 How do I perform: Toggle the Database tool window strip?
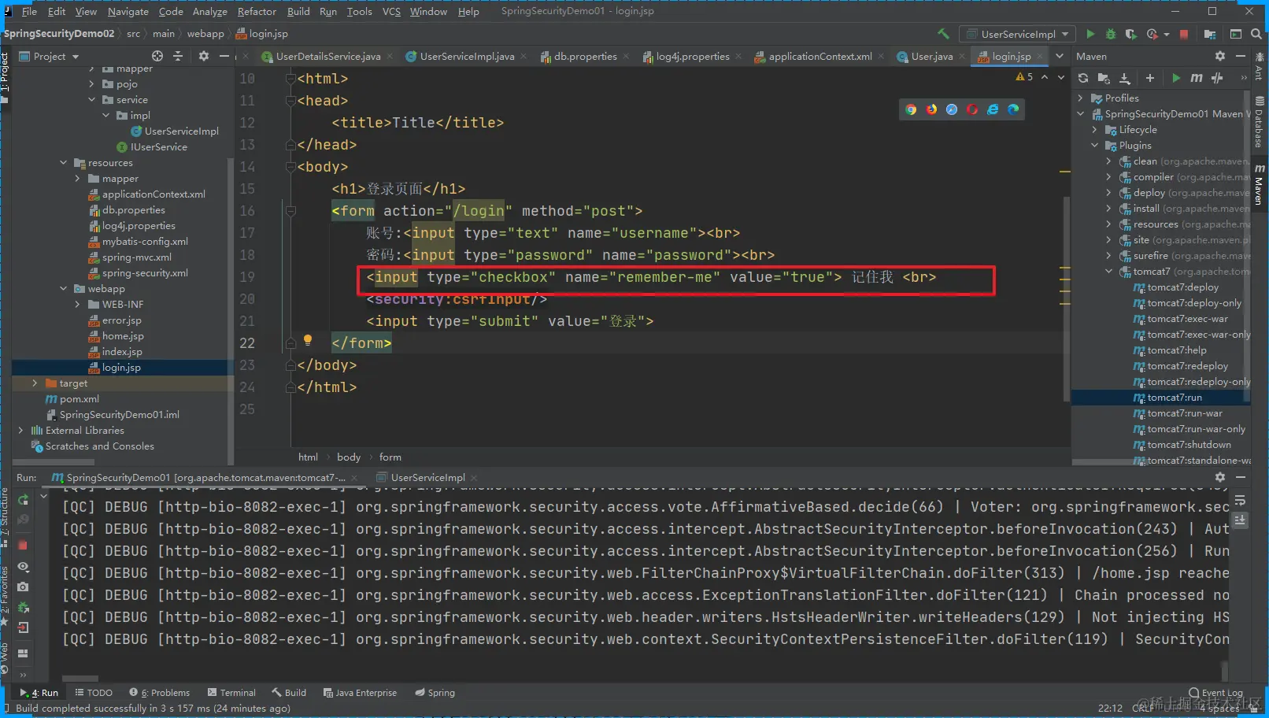coord(1259,123)
